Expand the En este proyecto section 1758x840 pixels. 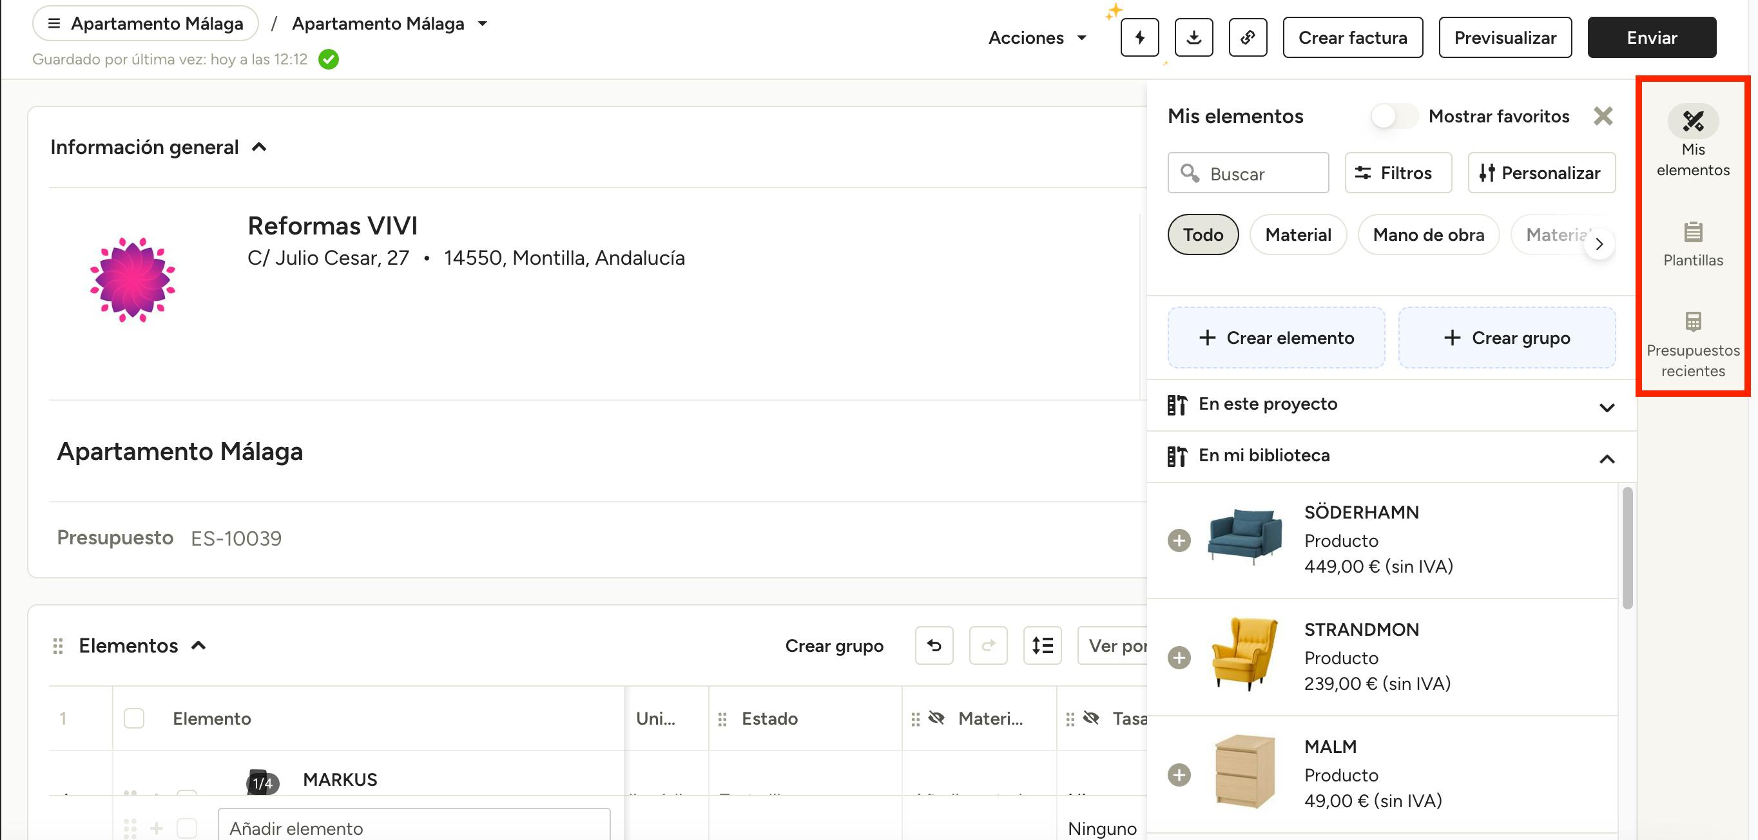pyautogui.click(x=1606, y=407)
